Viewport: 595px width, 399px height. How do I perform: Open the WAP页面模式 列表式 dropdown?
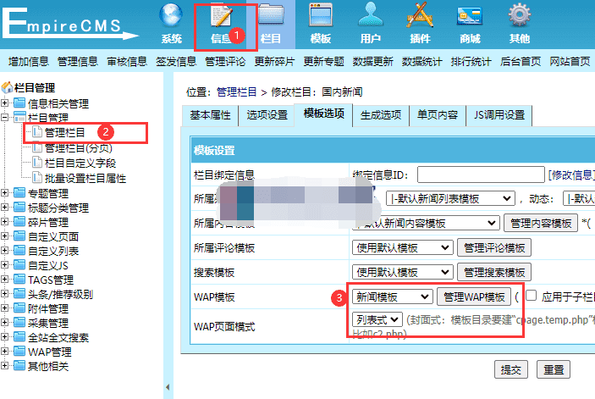(377, 319)
